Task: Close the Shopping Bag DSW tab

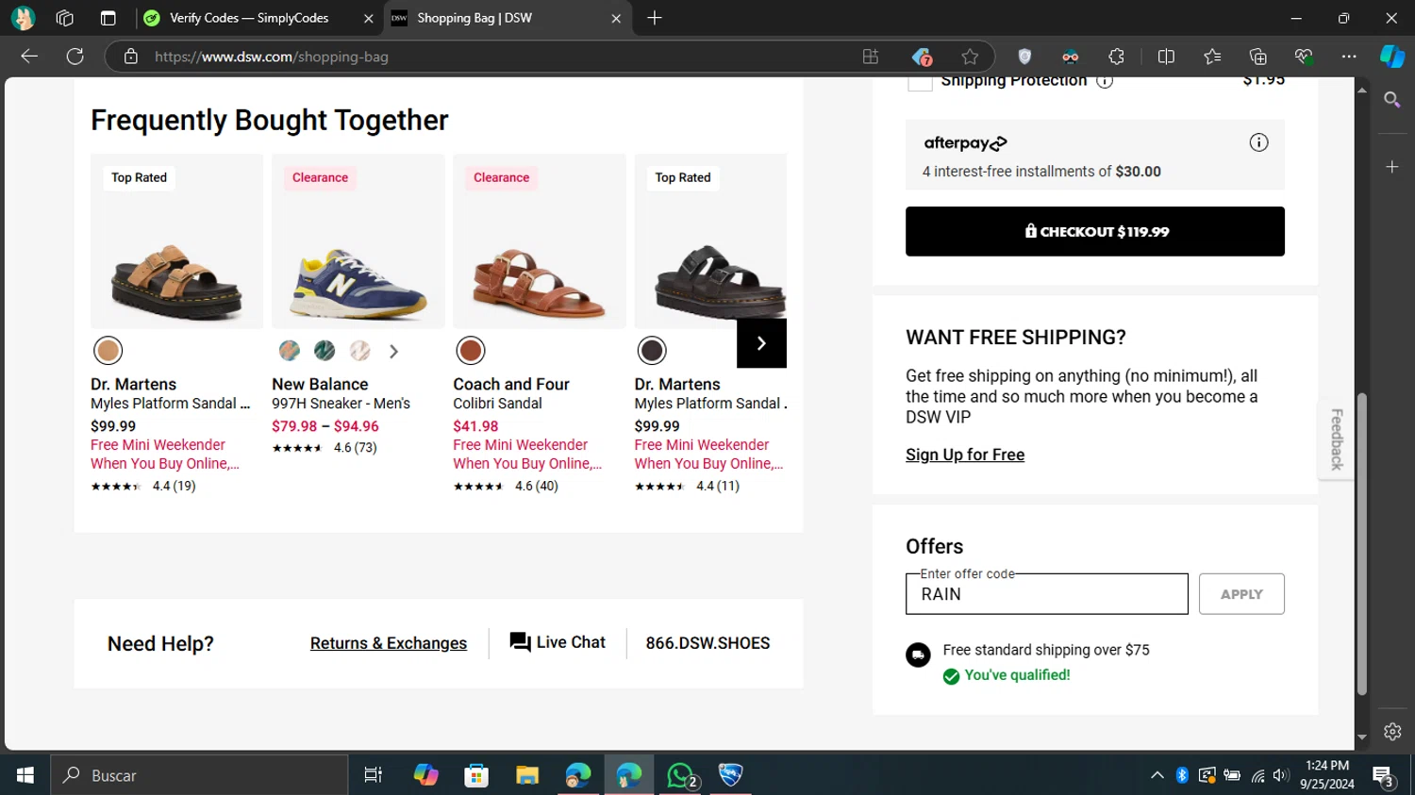Action: click(x=616, y=18)
